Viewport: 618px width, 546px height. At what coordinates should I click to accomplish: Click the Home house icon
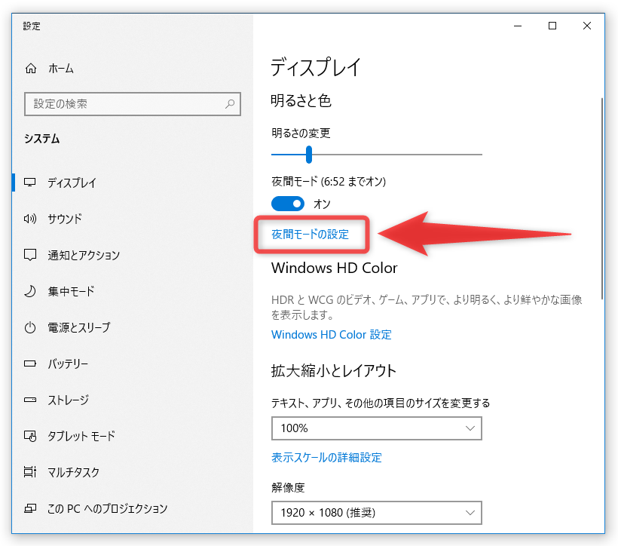pos(31,68)
